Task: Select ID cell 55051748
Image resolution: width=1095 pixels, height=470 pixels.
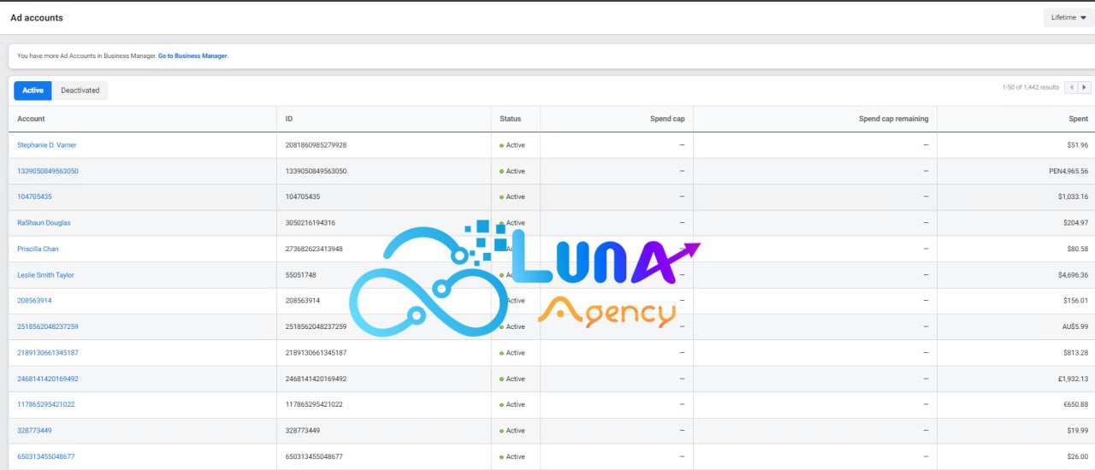Action: click(301, 275)
